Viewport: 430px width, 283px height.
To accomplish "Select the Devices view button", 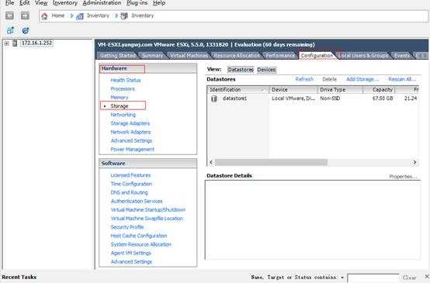I will [266, 70].
